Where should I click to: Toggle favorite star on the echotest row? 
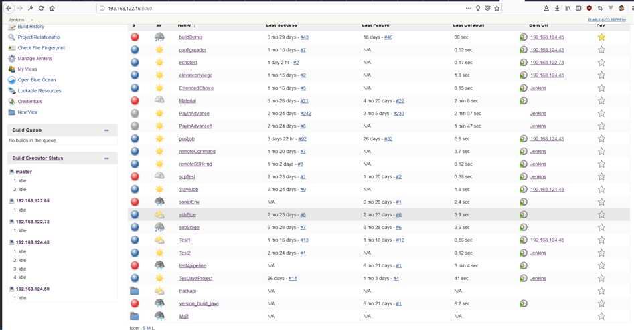pyautogui.click(x=601, y=63)
